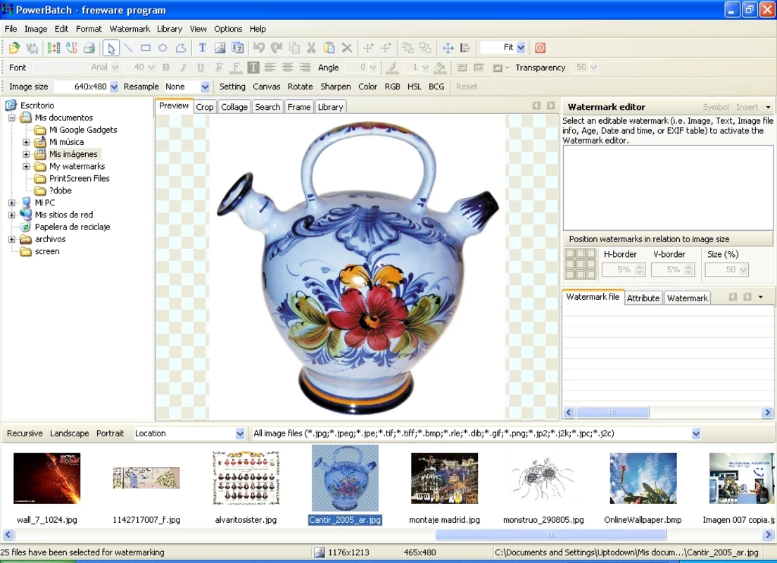Toggle Landscape filter
This screenshot has height=563, width=777.
click(x=70, y=433)
